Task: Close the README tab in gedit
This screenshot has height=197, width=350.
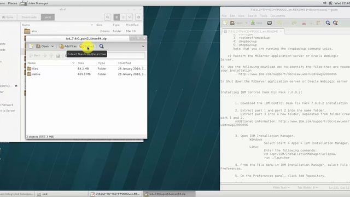Action: 281,32
